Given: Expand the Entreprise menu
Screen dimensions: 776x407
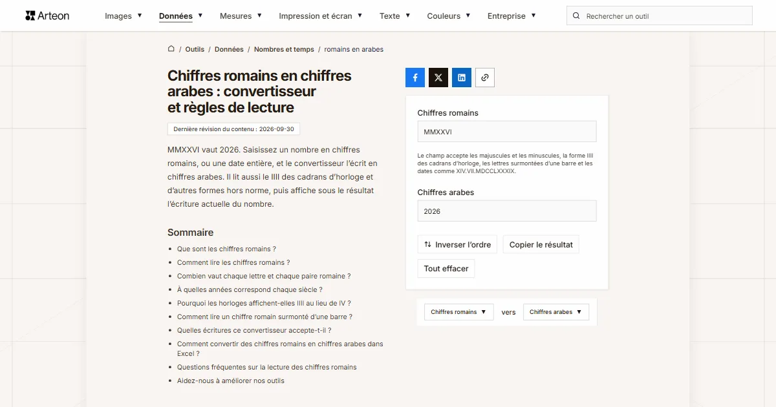Looking at the screenshot, I should pyautogui.click(x=512, y=16).
